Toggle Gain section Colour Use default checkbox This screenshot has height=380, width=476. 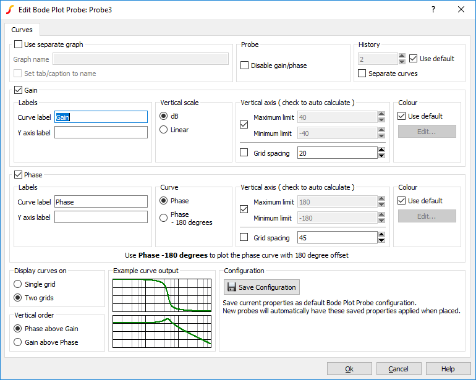(402, 116)
